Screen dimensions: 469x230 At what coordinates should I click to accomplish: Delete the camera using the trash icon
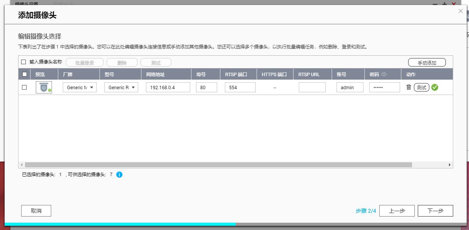[x=409, y=87]
